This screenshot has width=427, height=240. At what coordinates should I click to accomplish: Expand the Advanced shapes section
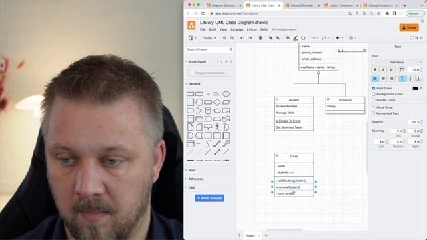point(195,179)
